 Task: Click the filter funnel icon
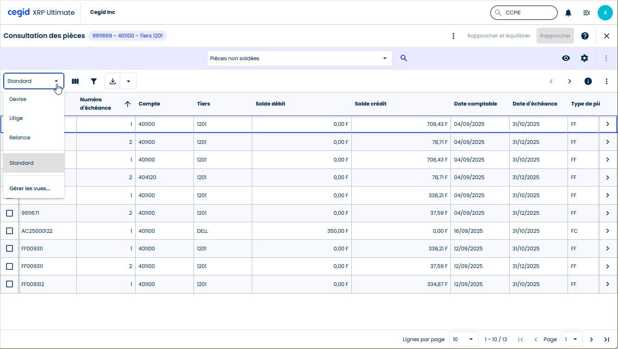pos(94,81)
